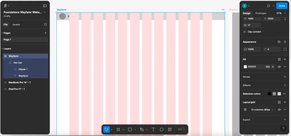The image size is (291, 136).
Task: Add a new page with plus
Action: tap(45, 33)
